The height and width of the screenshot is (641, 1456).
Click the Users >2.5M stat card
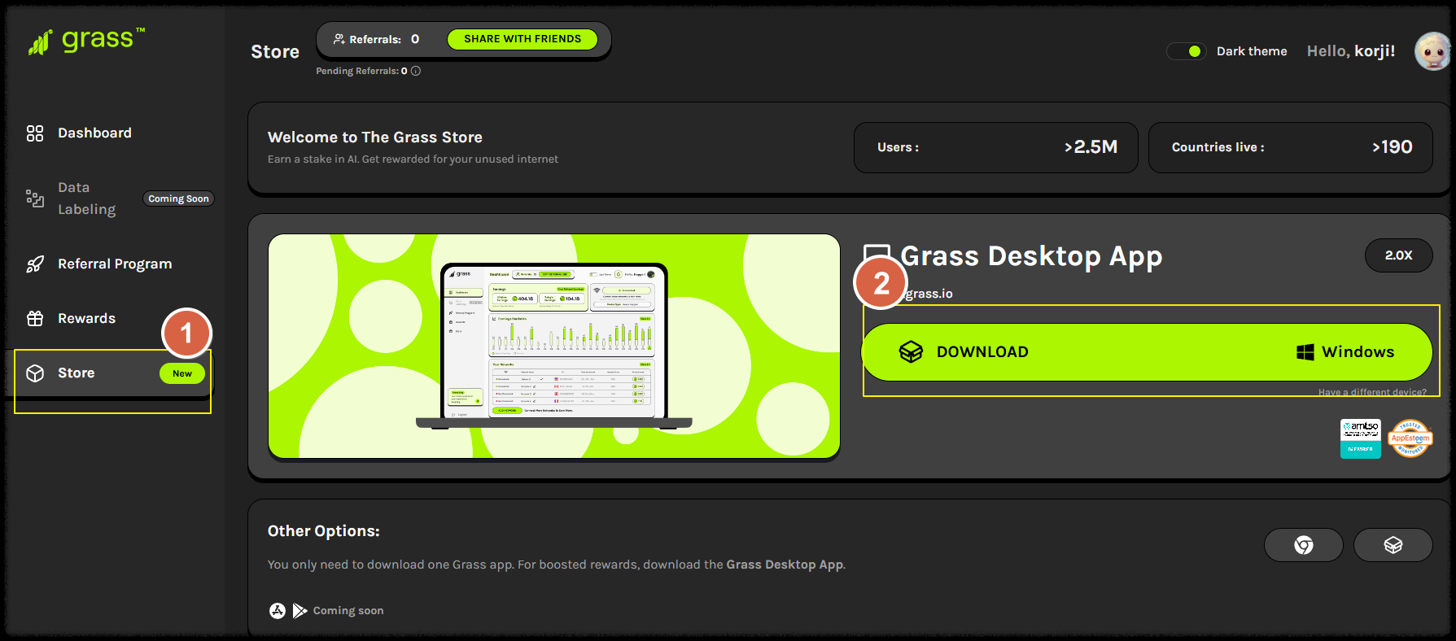[x=996, y=147]
